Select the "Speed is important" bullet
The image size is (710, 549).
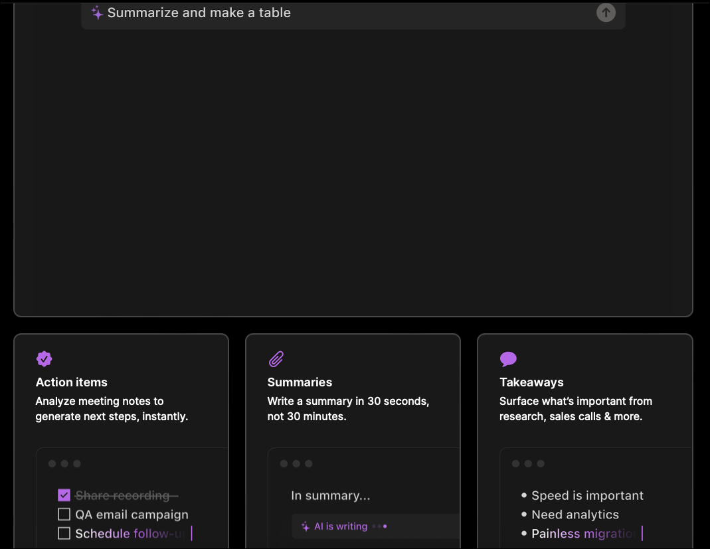point(587,496)
